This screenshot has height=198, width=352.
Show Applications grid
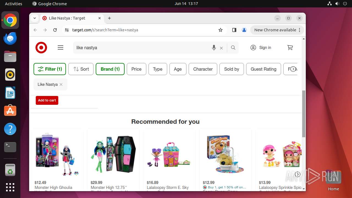tap(10, 187)
